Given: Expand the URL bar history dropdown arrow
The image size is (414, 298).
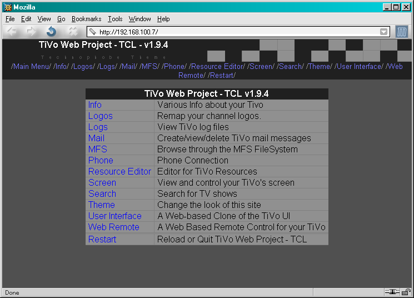Looking at the screenshot, I should pos(384,32).
